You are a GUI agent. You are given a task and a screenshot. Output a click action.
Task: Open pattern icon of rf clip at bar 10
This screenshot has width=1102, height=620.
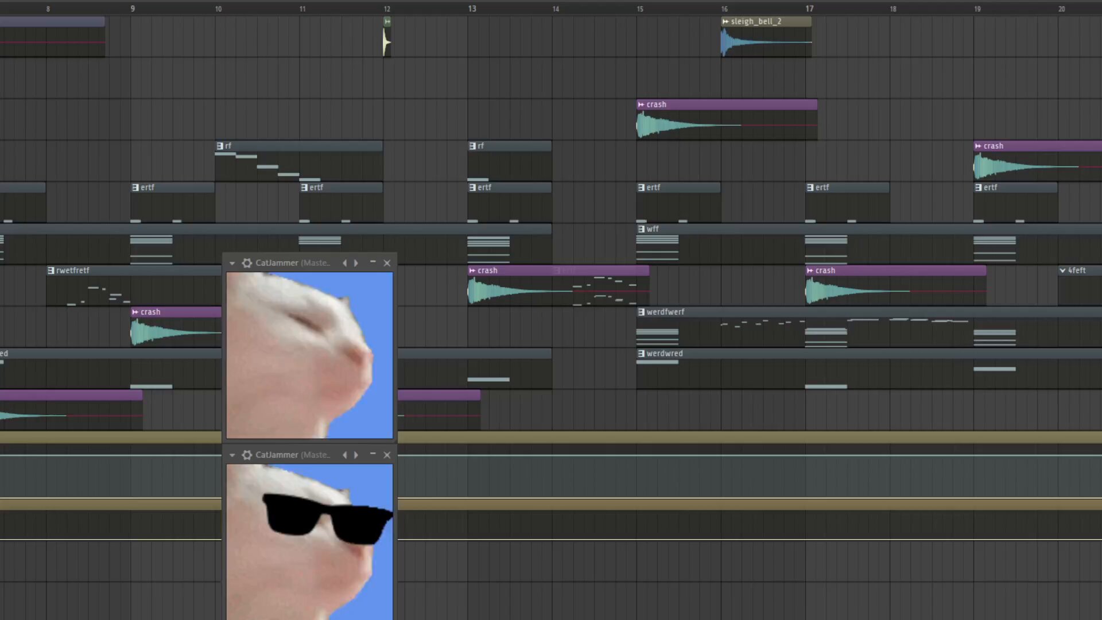pyautogui.click(x=220, y=146)
